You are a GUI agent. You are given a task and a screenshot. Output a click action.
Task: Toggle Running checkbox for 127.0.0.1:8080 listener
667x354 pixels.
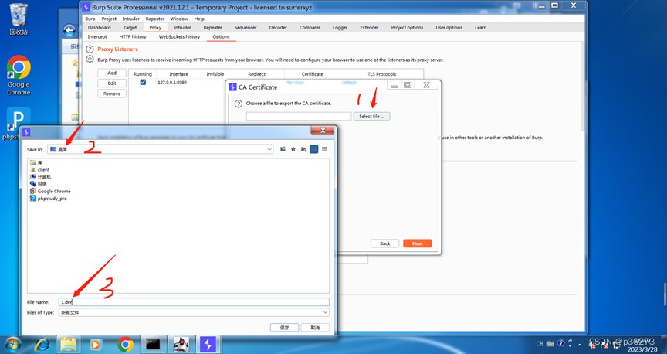(x=143, y=82)
